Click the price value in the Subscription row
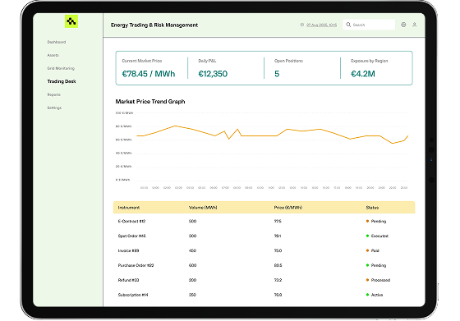Viewport: 460px width, 321px height. tap(278, 295)
